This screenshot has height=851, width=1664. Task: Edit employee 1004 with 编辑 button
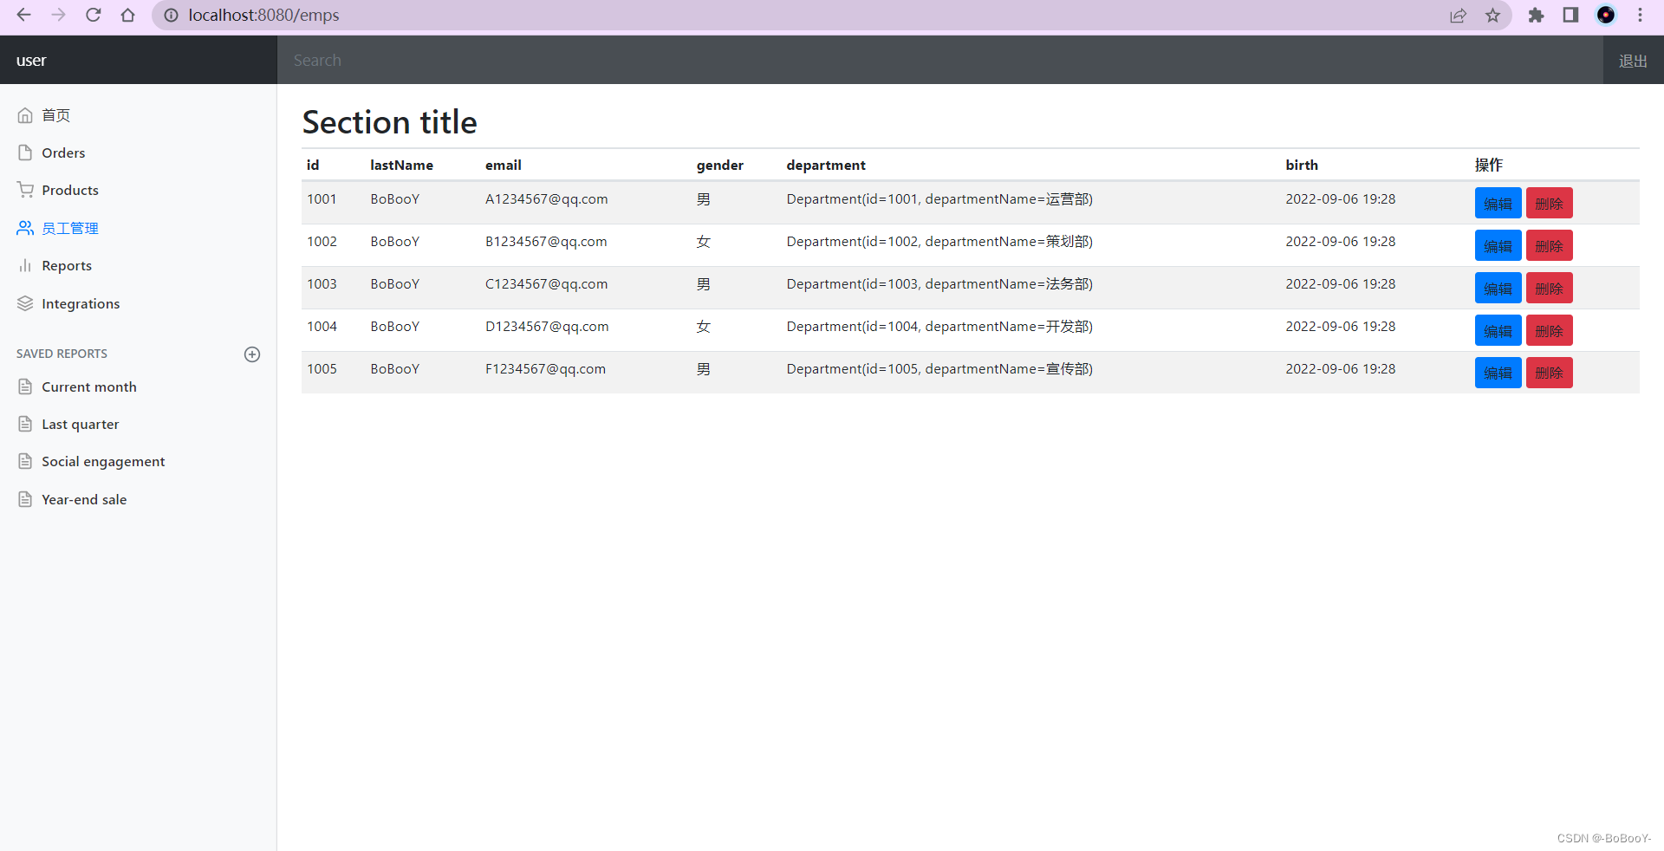click(x=1498, y=331)
